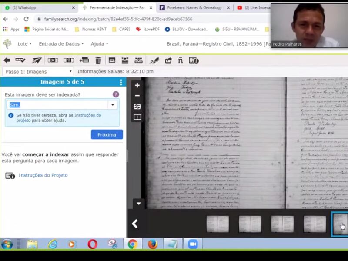Click the trash can delete icon

coord(98,60)
